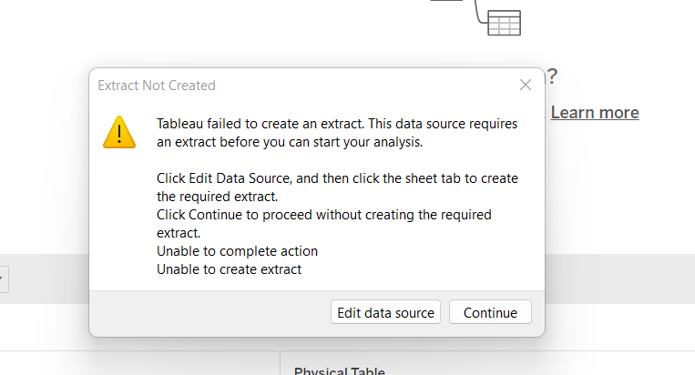Click the dialog footer left of the buttons

210,312
